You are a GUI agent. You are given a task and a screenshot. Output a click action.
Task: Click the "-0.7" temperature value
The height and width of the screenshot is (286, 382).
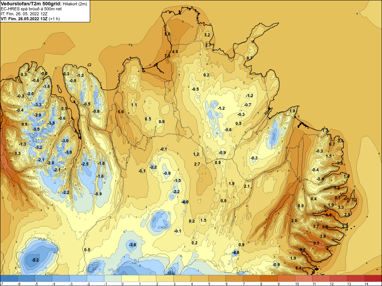click(248, 105)
